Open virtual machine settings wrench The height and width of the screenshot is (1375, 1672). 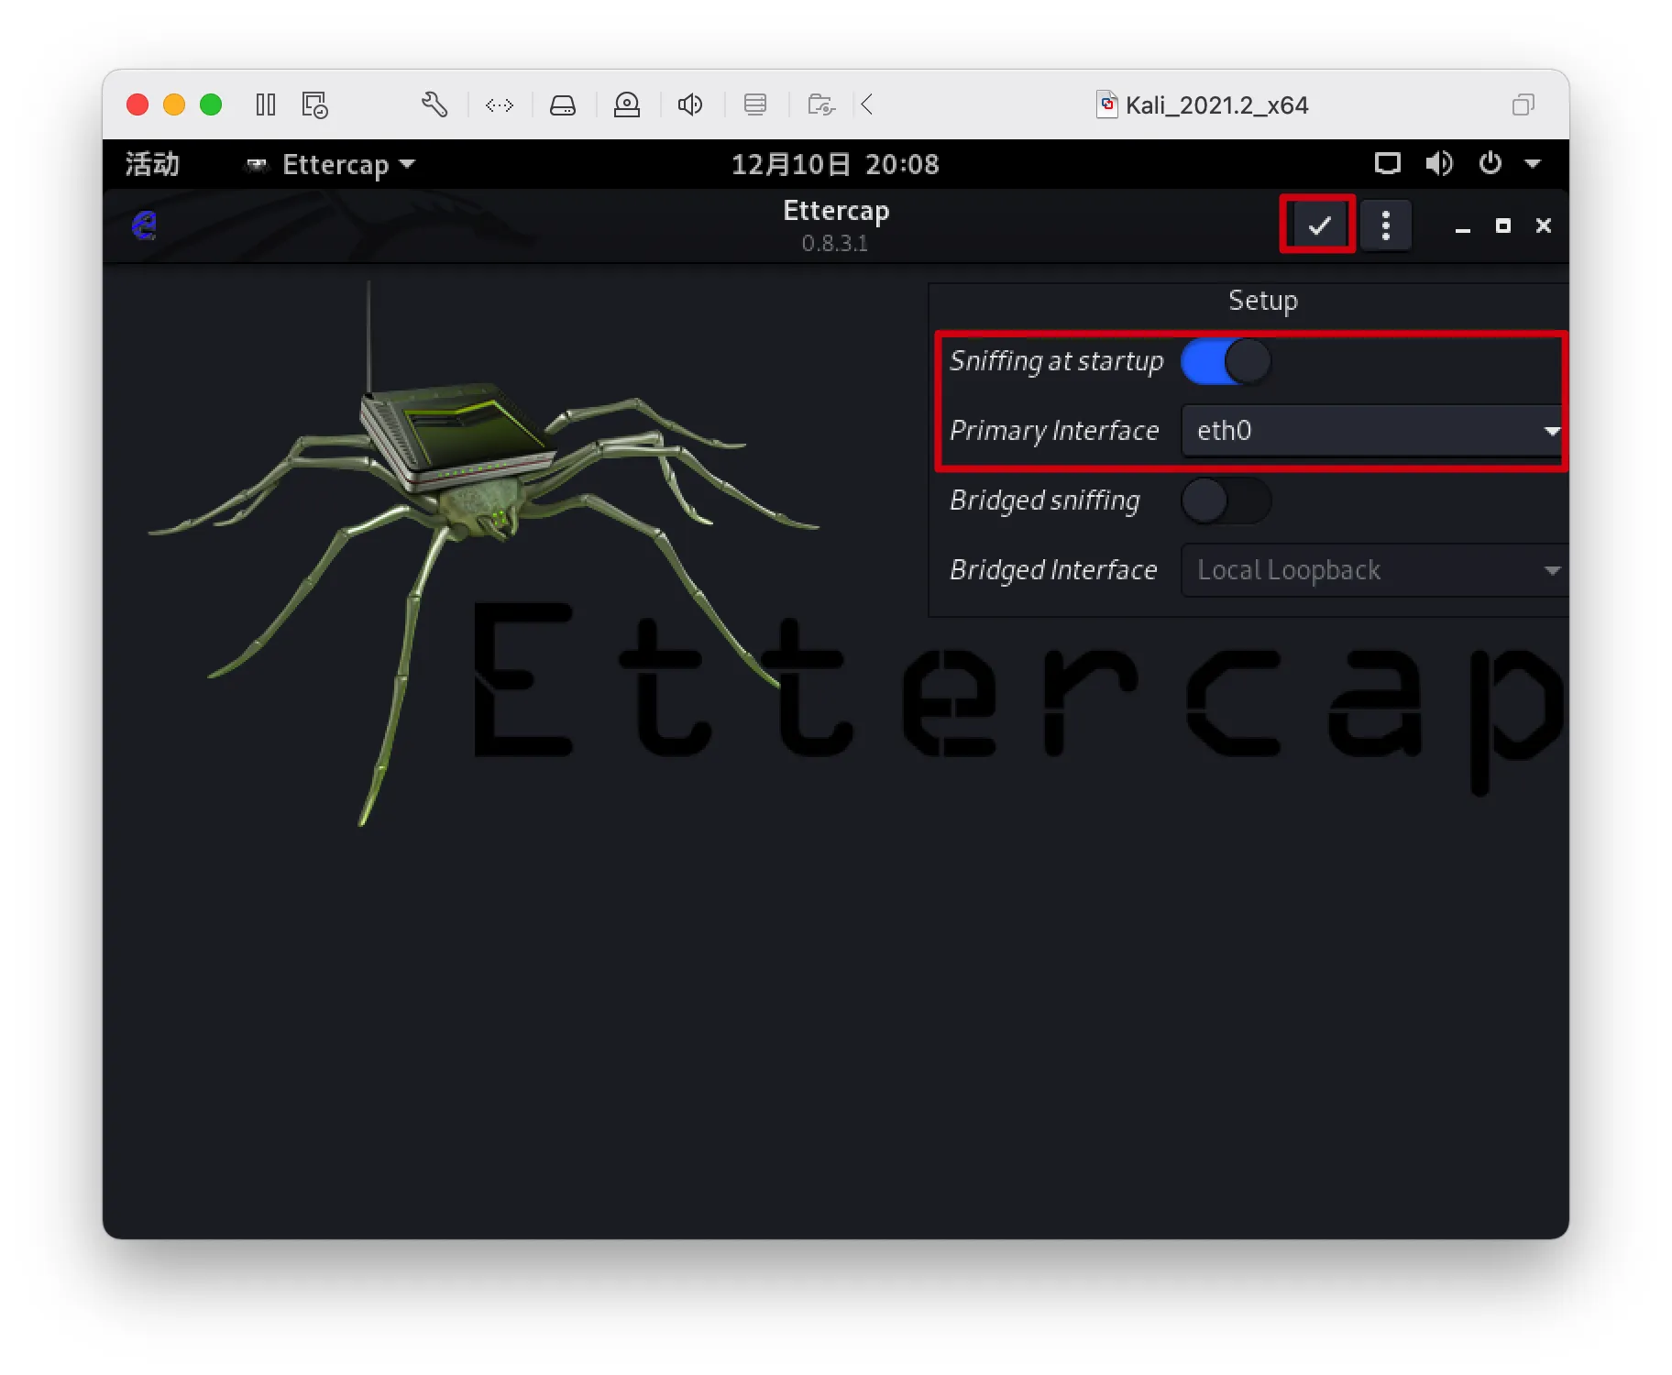[434, 104]
